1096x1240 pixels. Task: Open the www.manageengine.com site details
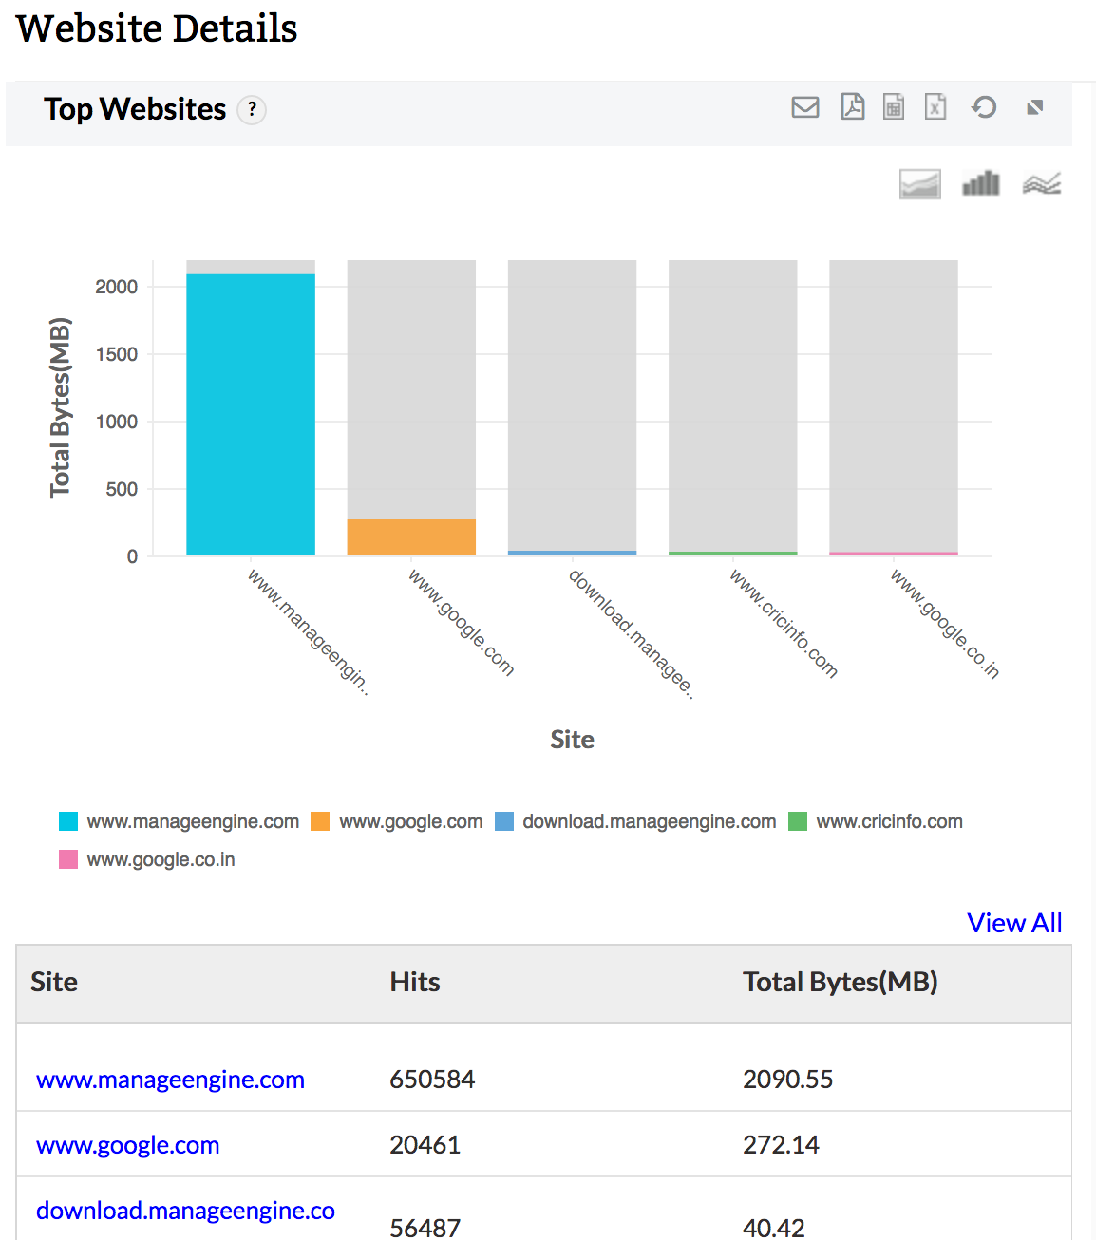coord(169,1080)
